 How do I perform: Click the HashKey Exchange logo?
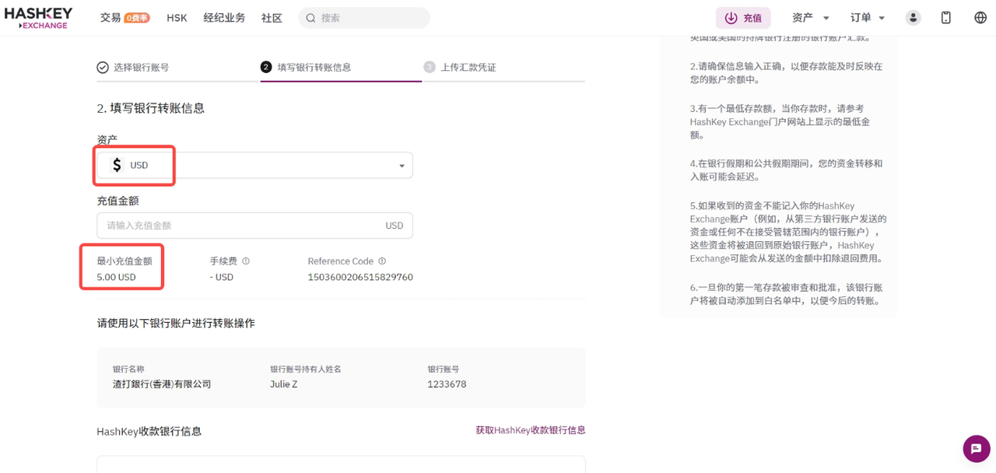point(38,18)
